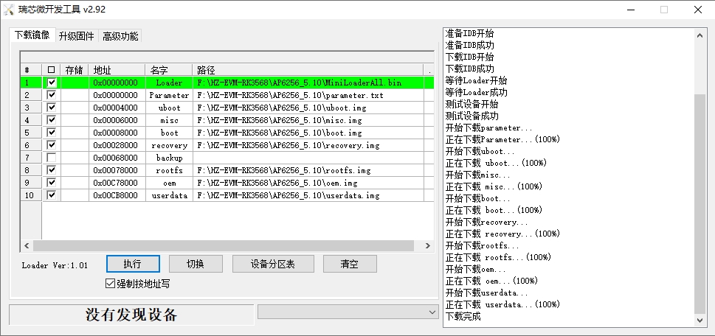
Task: Click the log panel's scroll-down arrow
Action: [x=700, y=321]
